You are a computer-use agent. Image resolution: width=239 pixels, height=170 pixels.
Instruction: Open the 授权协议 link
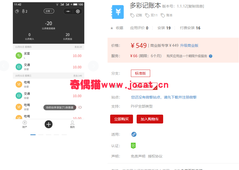click(155, 156)
